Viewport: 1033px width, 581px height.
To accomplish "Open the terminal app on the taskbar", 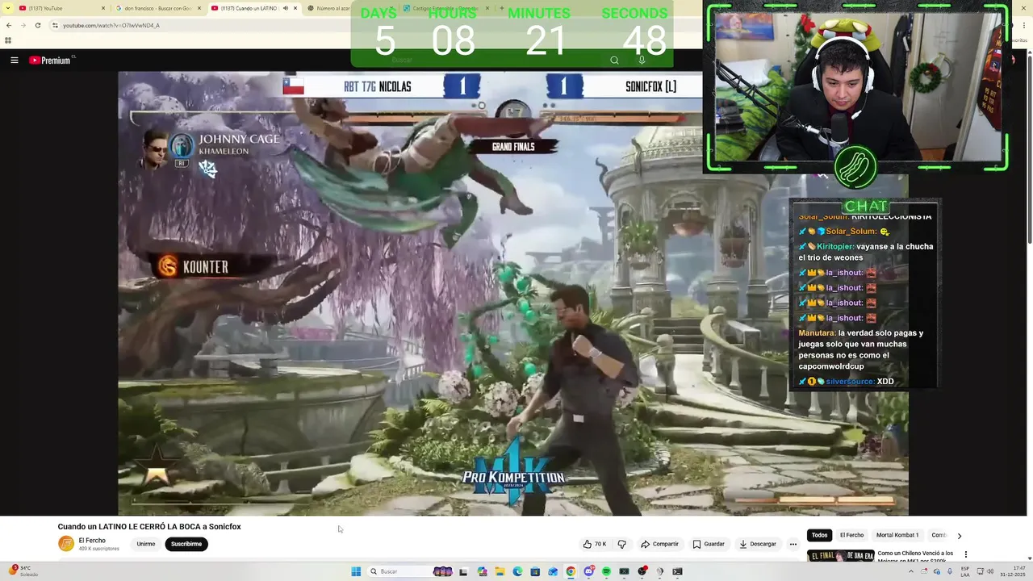I will pos(677,571).
